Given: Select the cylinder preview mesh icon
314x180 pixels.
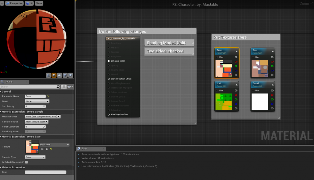Looking at the screenshot, I should click(x=48, y=75).
